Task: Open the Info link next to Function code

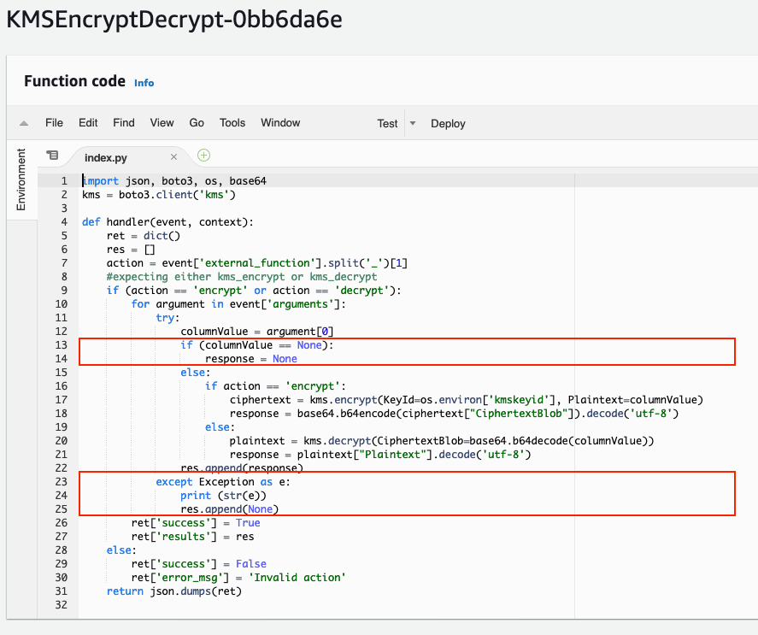Action: [x=144, y=83]
